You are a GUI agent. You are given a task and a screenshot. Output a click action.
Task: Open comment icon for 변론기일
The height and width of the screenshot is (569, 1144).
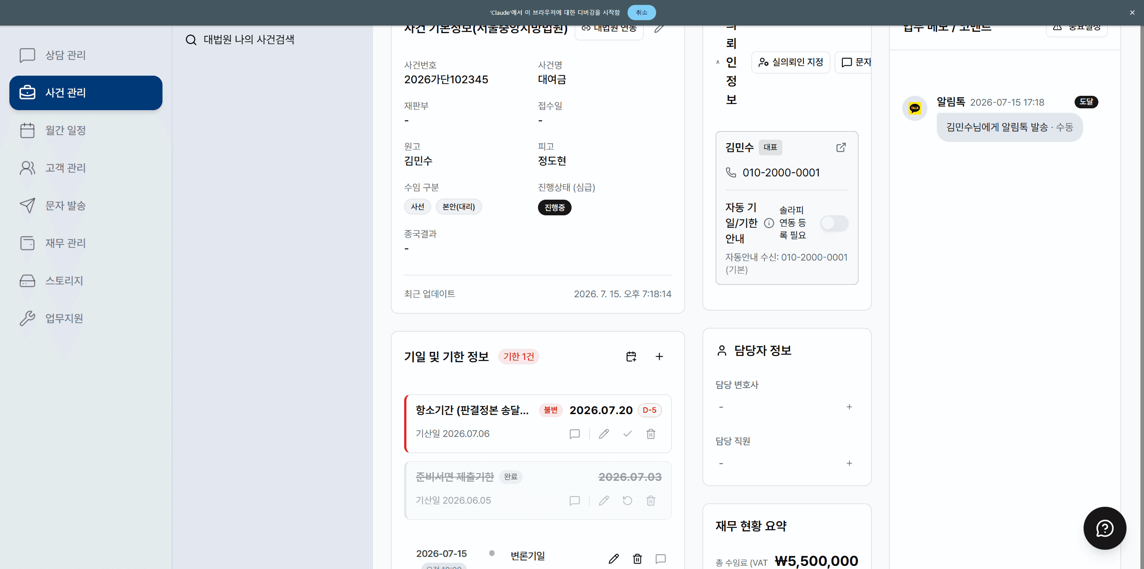click(661, 558)
